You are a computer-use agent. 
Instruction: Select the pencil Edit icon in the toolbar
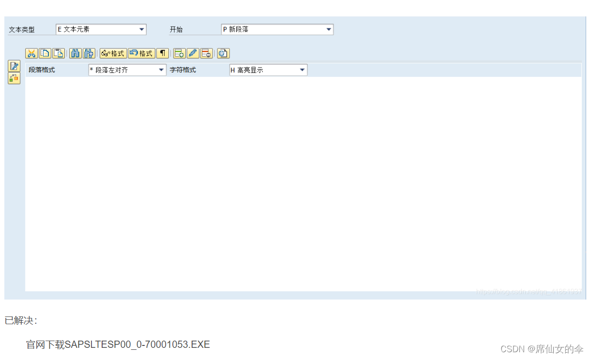click(192, 53)
